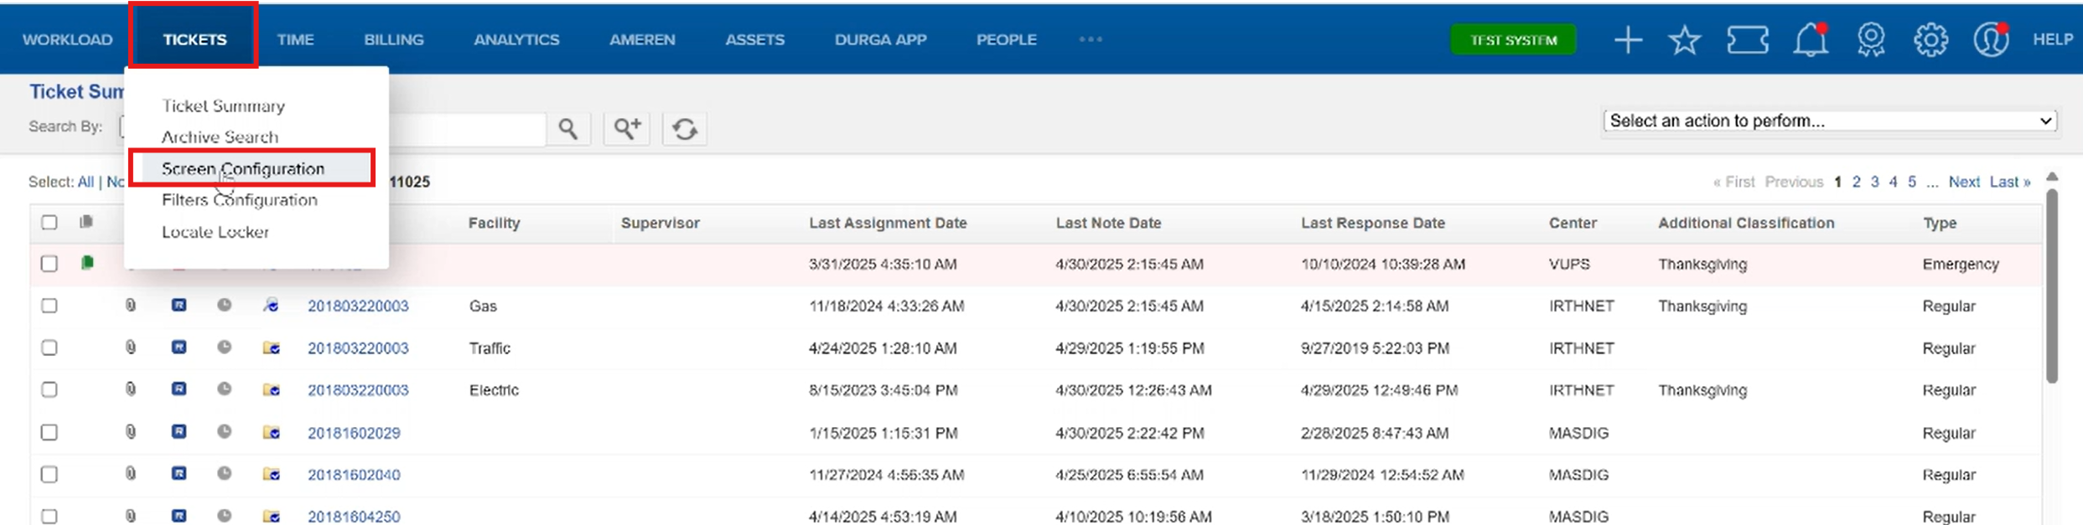The image size is (2083, 525).
Task: Open the AMEREN menu
Action: click(642, 39)
